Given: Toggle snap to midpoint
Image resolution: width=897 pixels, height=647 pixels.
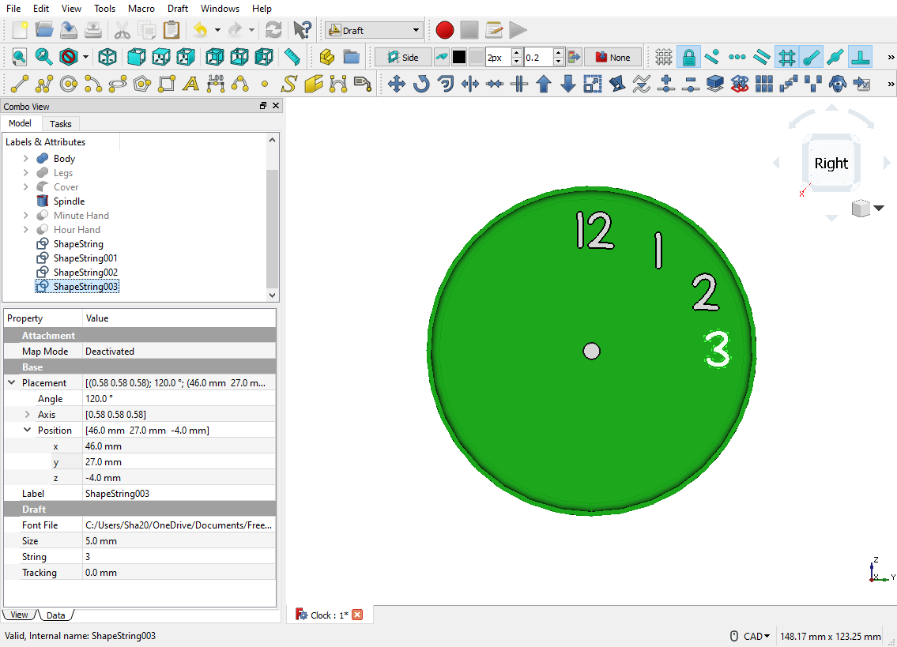Looking at the screenshot, I should [836, 57].
